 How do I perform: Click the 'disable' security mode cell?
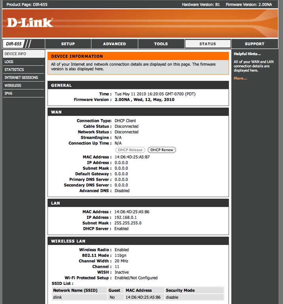194,297
